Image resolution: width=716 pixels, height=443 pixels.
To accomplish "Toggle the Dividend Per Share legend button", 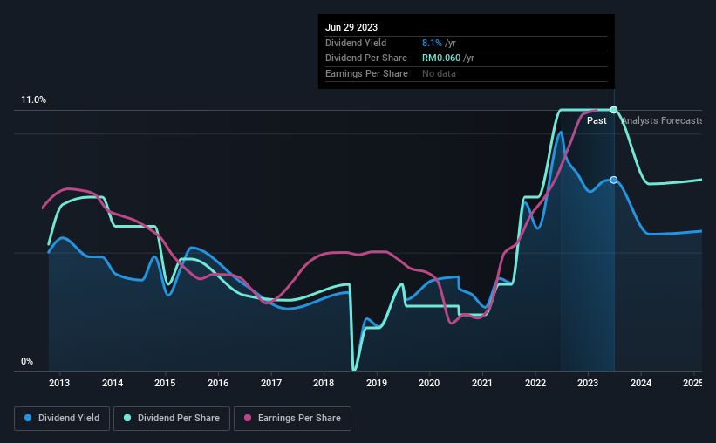I will point(172,419).
